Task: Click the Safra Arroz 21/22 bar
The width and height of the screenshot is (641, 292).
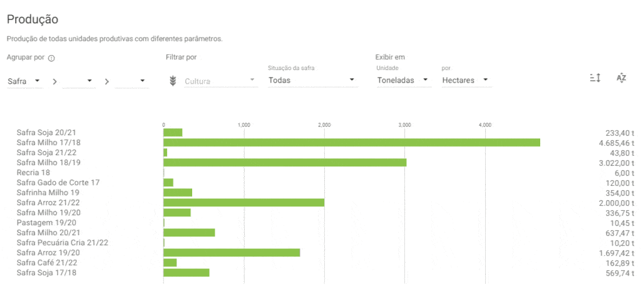Action: 244,203
